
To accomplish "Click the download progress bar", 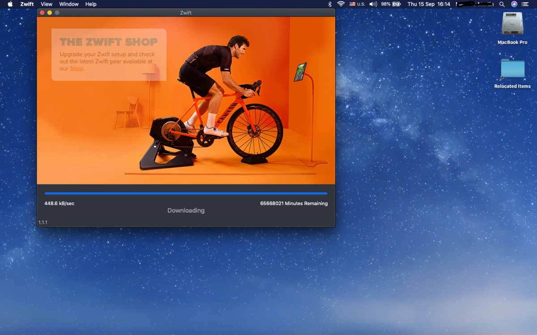I will (x=186, y=193).
